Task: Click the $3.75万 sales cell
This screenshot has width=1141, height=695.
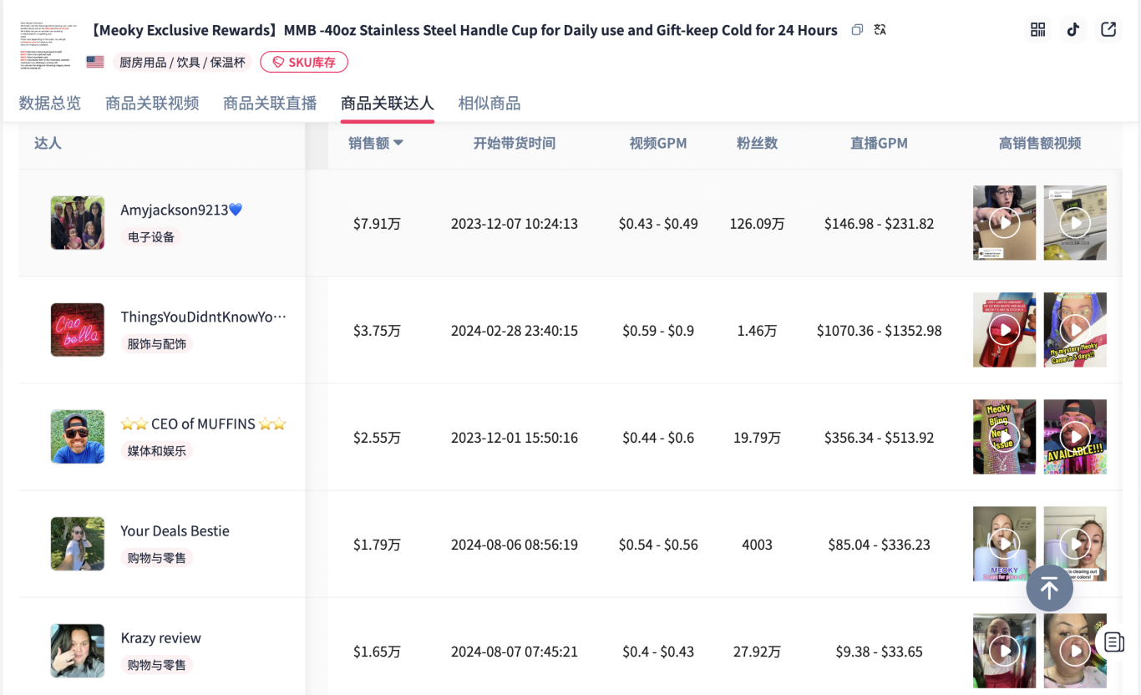Action: point(377,331)
